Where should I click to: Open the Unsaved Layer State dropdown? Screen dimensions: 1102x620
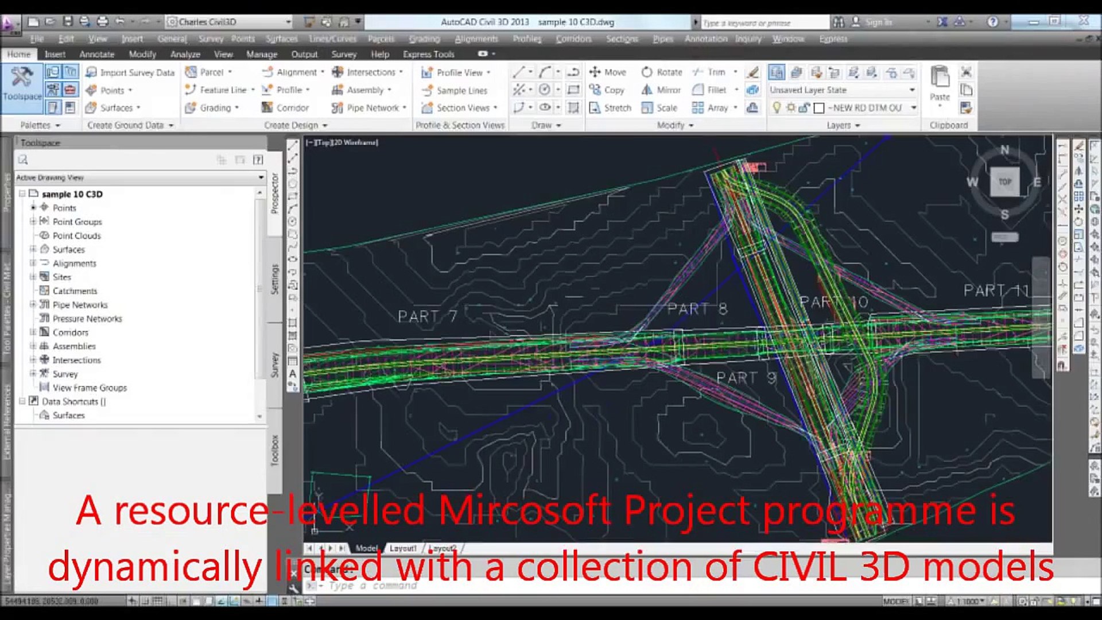[x=912, y=90]
